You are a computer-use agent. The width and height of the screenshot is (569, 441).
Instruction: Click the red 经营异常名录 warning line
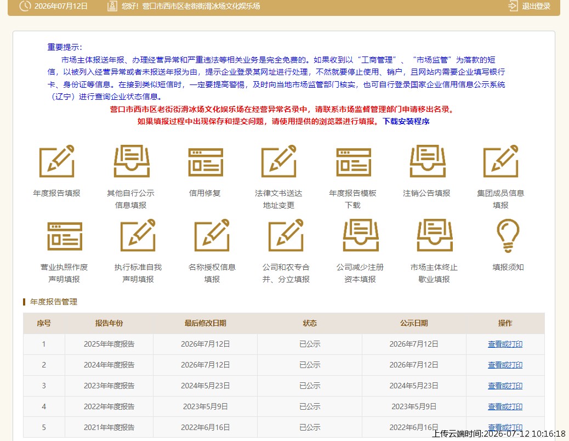pyautogui.click(x=282, y=109)
